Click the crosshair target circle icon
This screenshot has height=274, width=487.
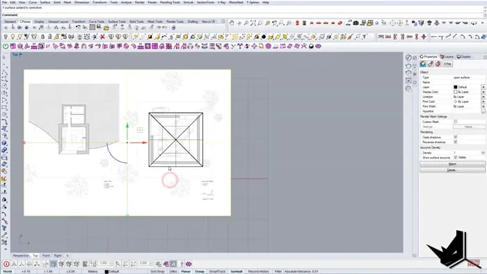pos(392,23)
